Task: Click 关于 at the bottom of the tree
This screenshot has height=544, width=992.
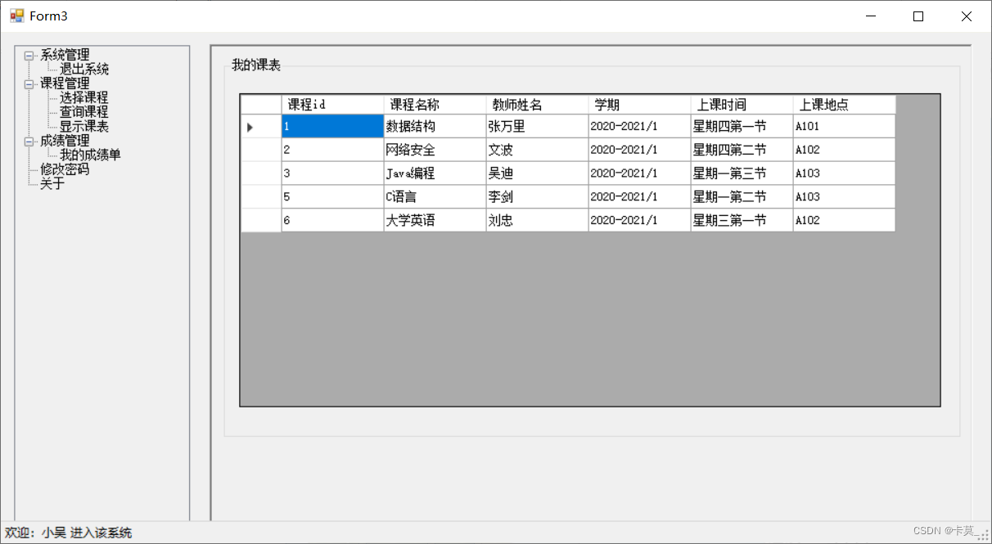Action: tap(50, 183)
